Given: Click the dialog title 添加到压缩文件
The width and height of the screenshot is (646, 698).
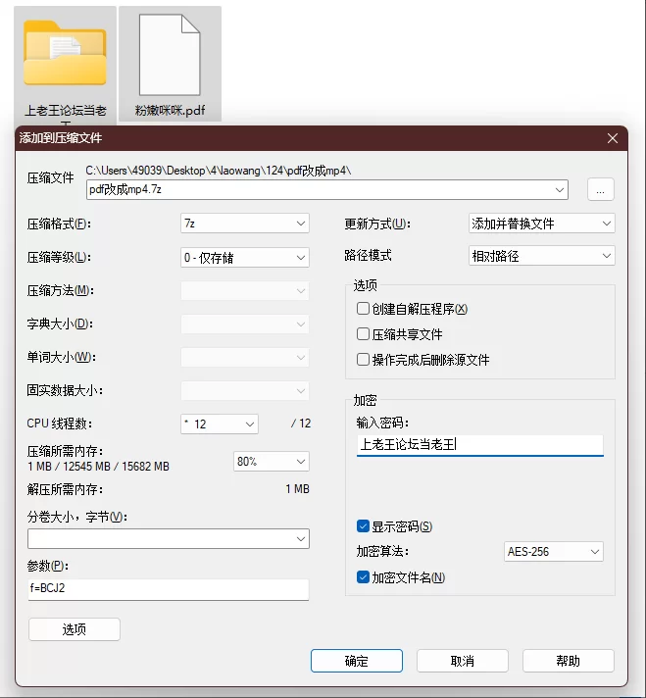Looking at the screenshot, I should (x=61, y=138).
